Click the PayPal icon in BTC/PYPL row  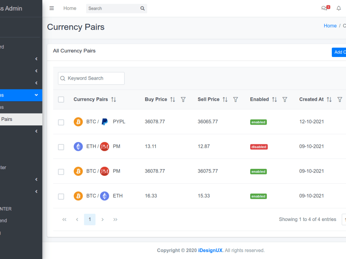pyautogui.click(x=104, y=122)
